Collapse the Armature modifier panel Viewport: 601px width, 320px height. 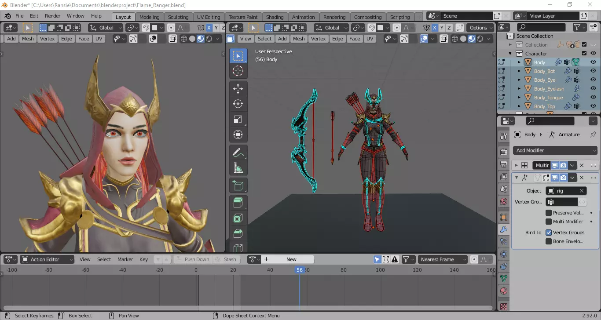(x=517, y=178)
